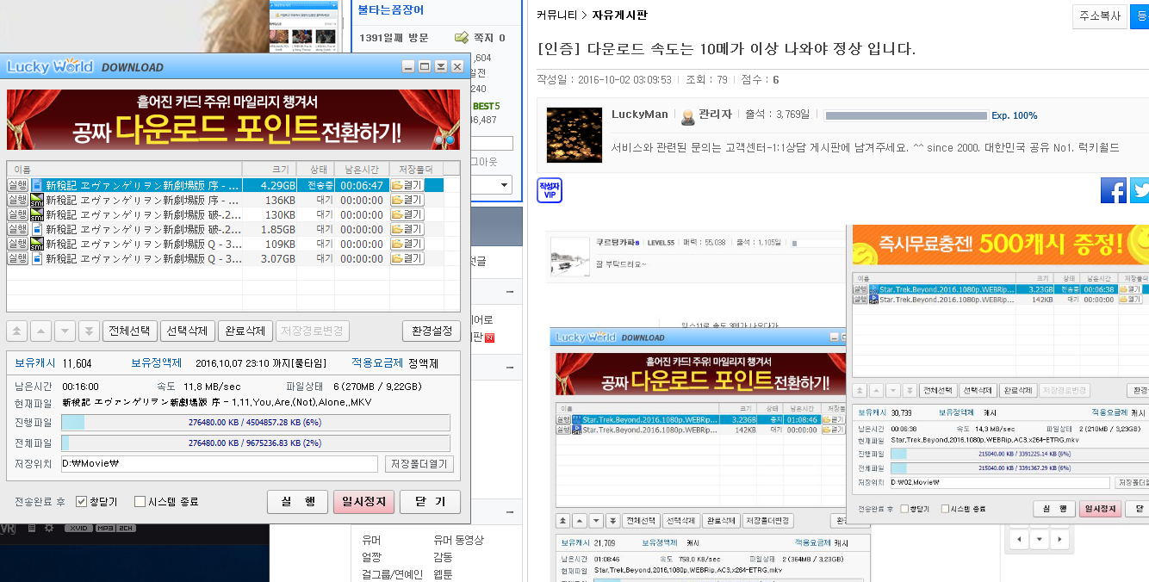Click the 환경설정 settings button
Screen dimensions: 1149x582
431,331
